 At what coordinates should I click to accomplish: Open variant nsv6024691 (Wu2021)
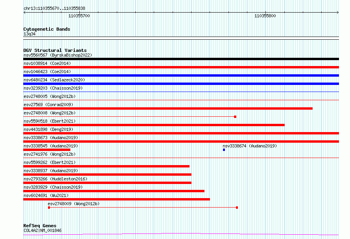46,195
